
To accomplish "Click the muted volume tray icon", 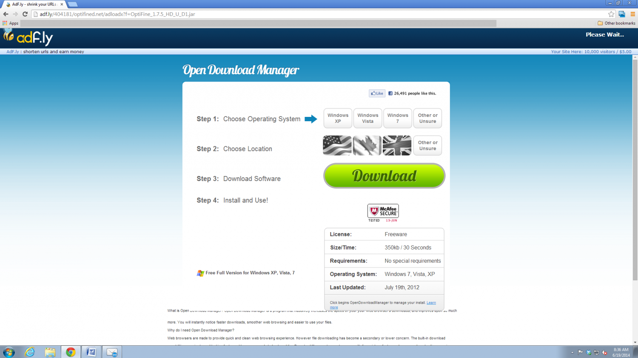I will point(605,352).
